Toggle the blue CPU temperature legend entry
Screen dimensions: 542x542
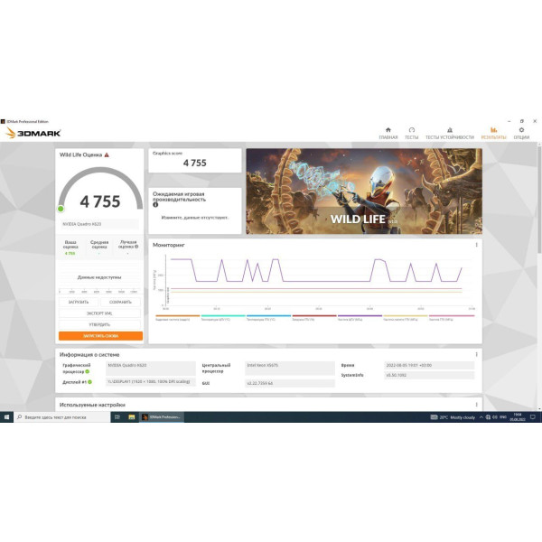click(x=268, y=318)
